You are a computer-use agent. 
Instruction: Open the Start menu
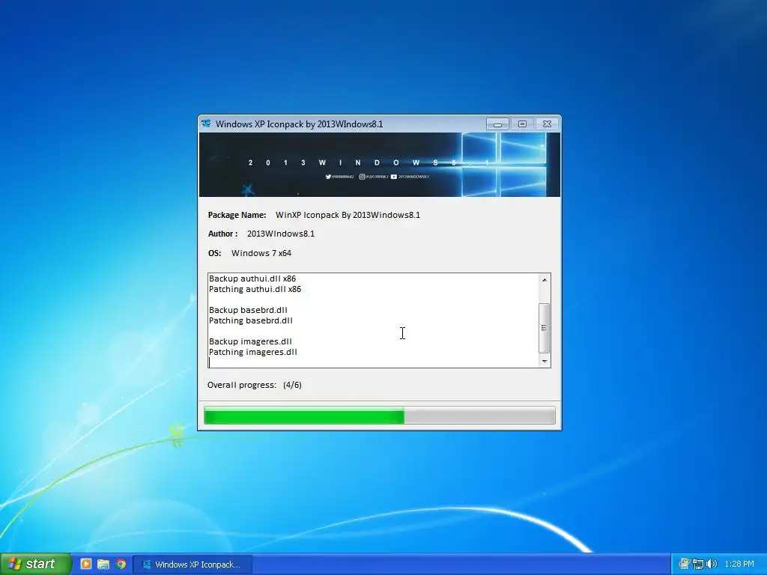[35, 564]
